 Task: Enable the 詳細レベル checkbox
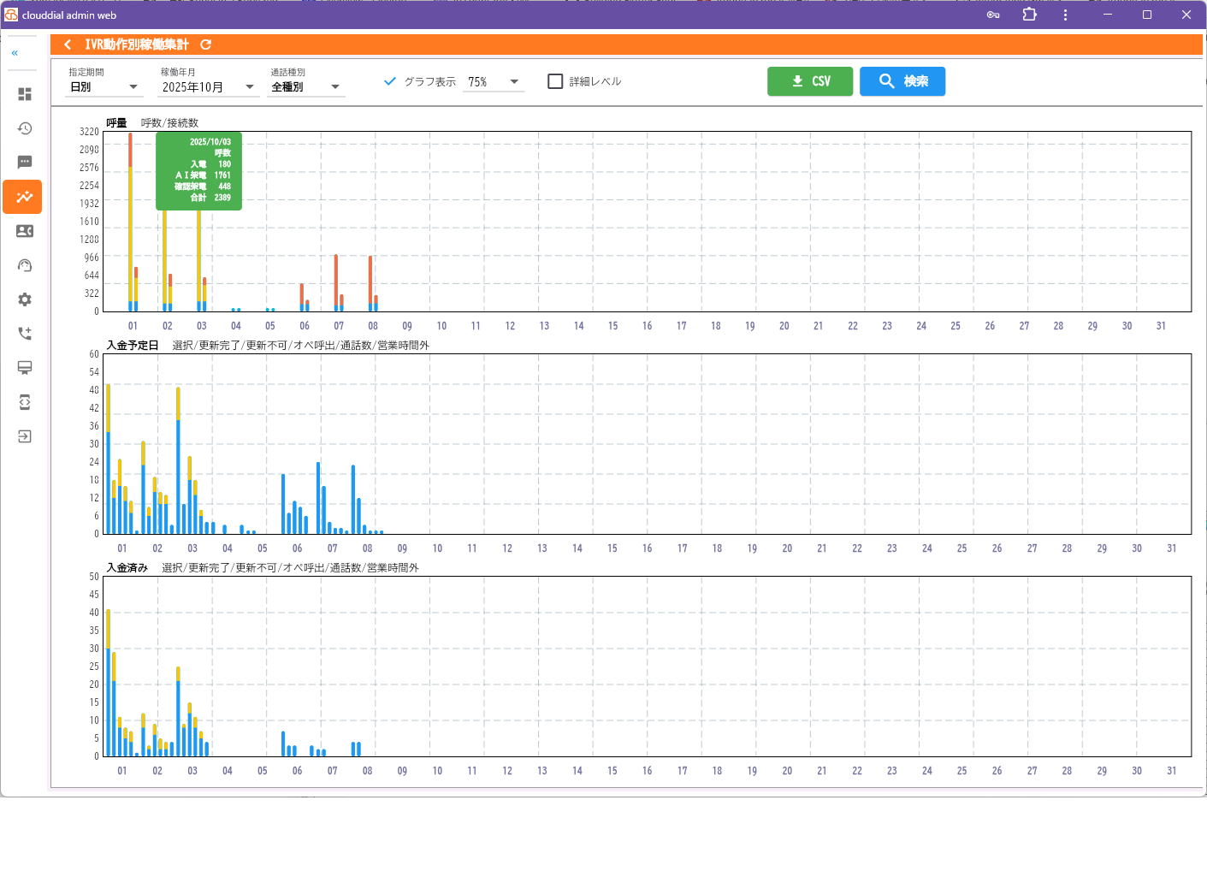point(555,81)
